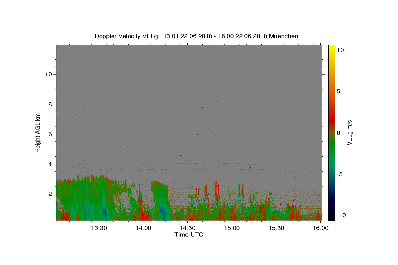Click the end time '16:00 22.06.2018' in title
This screenshot has height=265, width=398.
(x=243, y=36)
